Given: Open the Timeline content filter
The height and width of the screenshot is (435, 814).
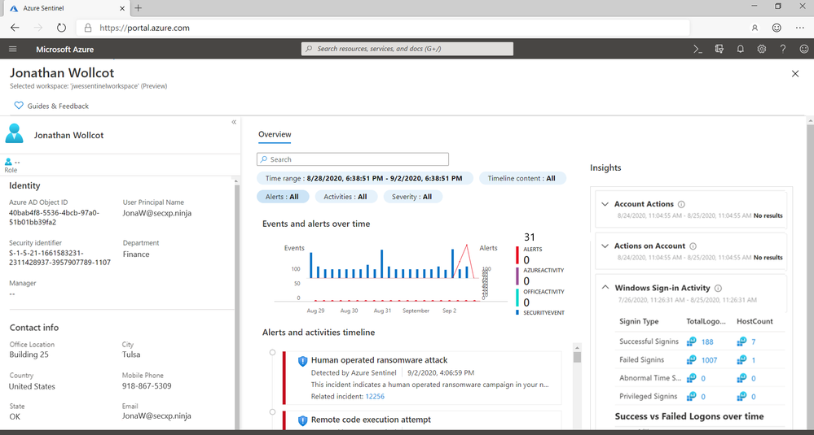Looking at the screenshot, I should pyautogui.click(x=522, y=178).
